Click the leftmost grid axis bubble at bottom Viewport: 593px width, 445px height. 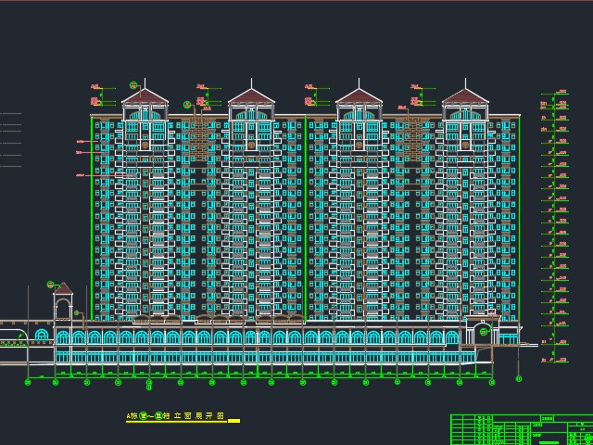point(28,381)
